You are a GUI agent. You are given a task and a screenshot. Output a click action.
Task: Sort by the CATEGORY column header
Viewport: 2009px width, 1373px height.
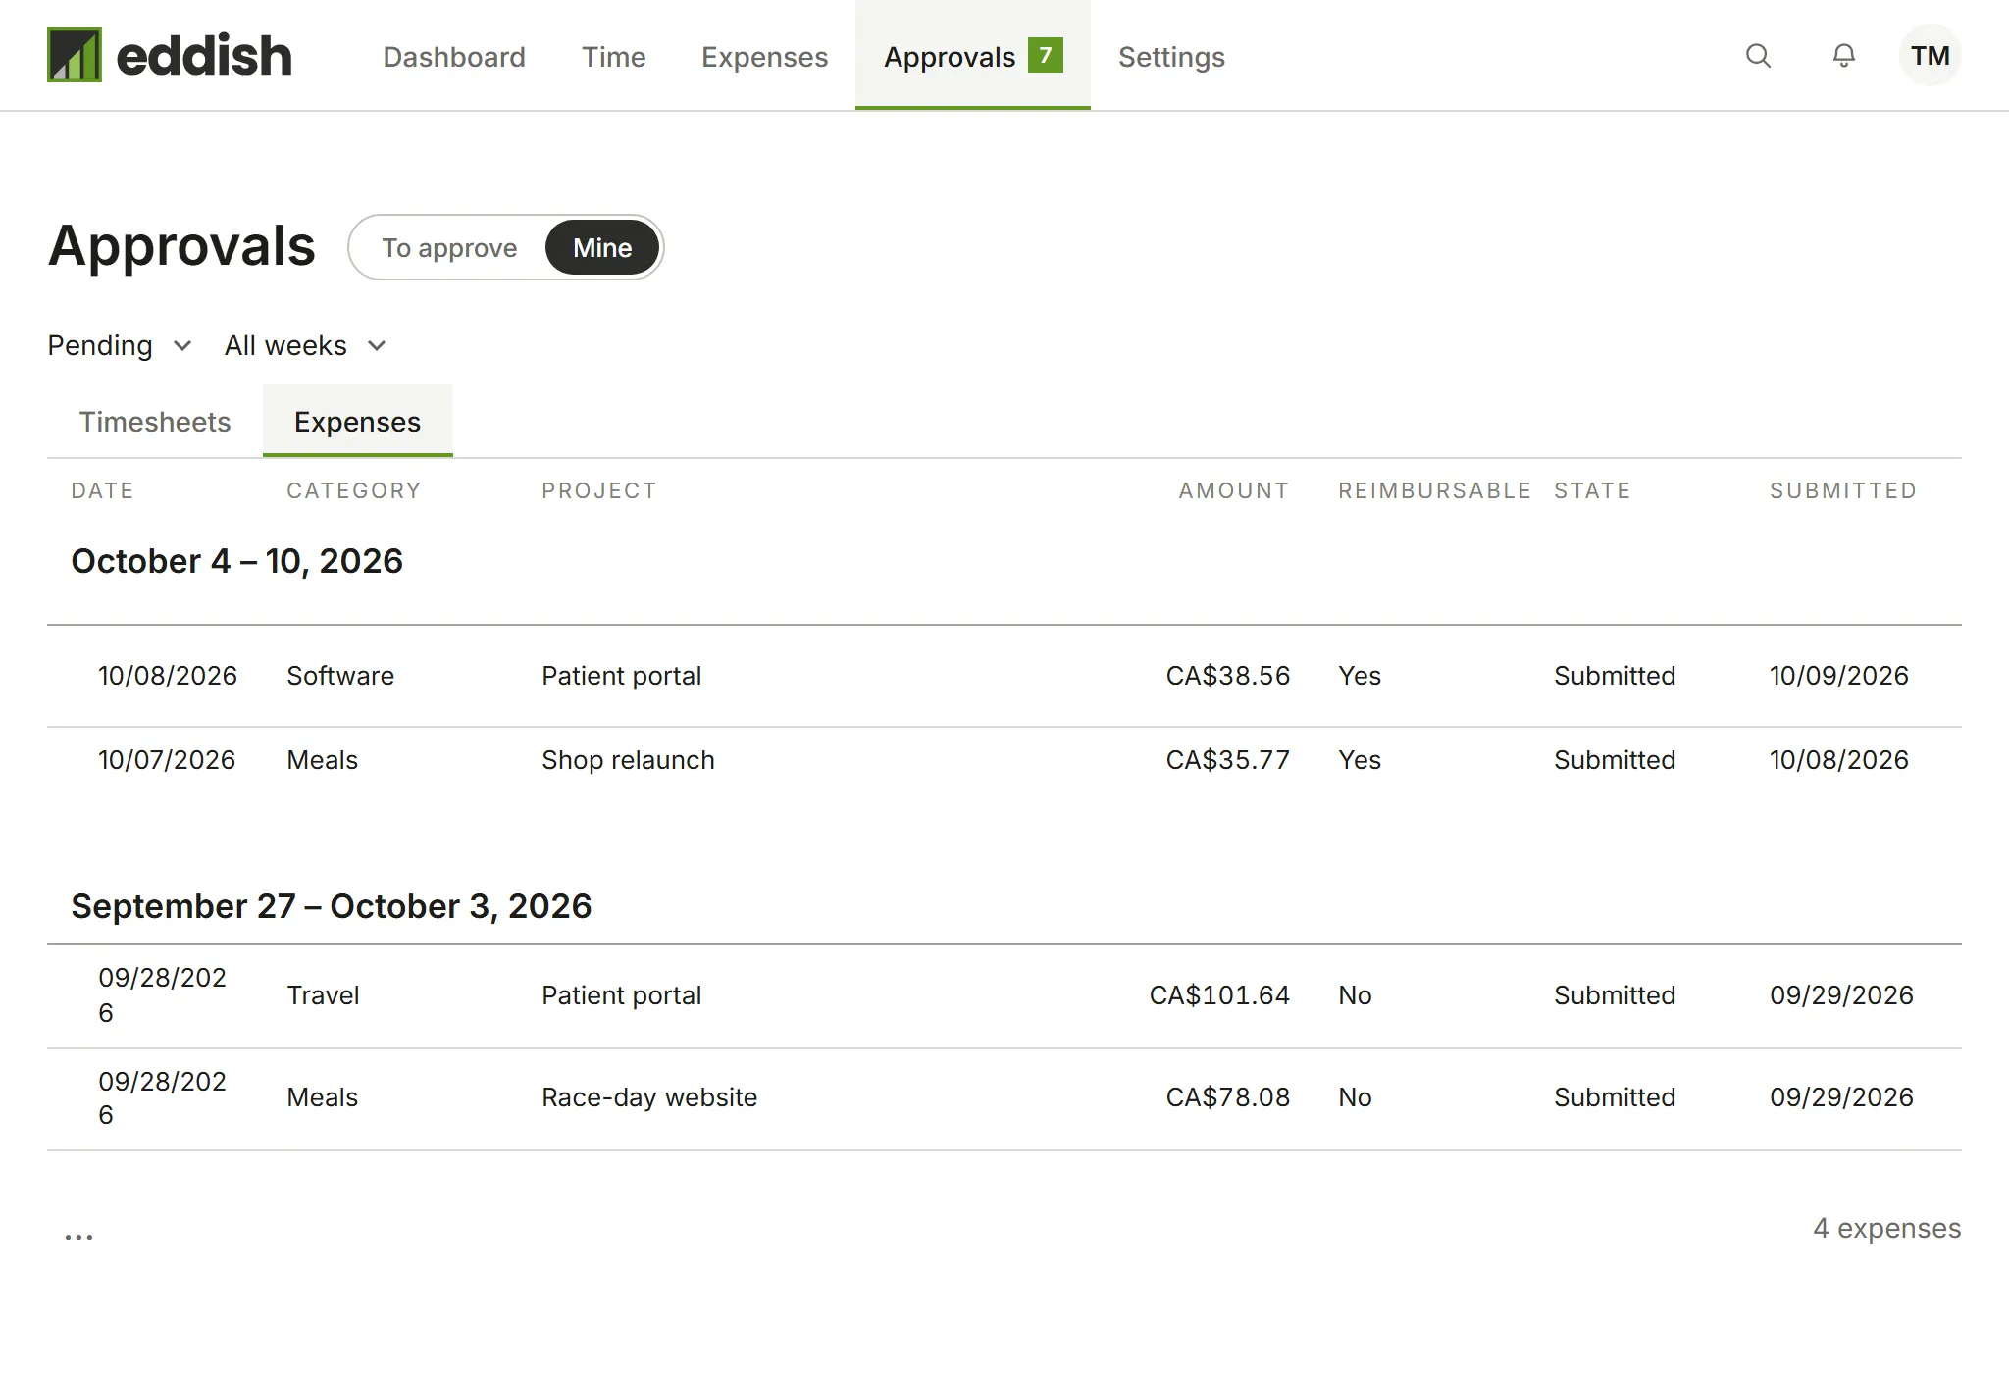click(353, 490)
